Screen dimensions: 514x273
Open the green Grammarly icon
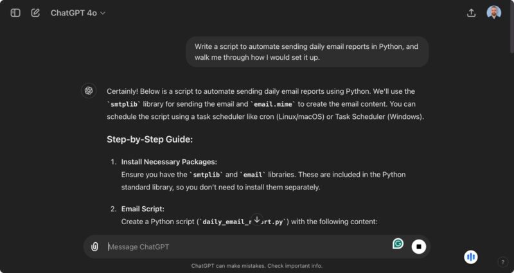click(x=398, y=243)
